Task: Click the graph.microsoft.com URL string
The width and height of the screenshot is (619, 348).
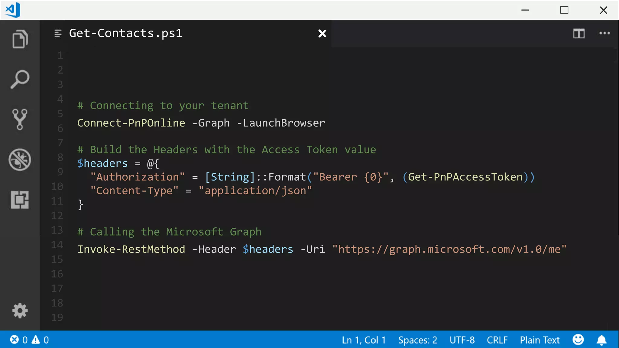Action: 449,250
